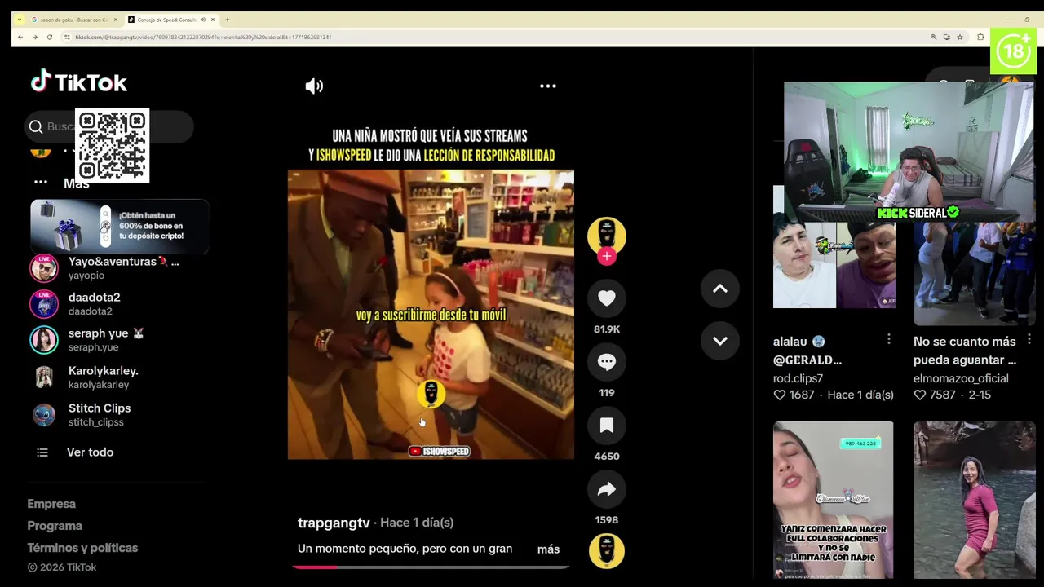Viewport: 1044px width, 587px height.
Task: Close the sabon de goku tab
Action: point(115,20)
